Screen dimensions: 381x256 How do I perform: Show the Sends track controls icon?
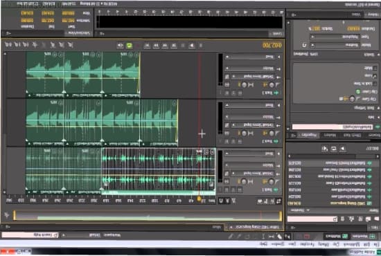(266, 201)
